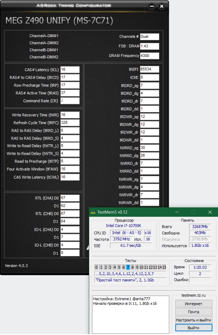Select the Read to Precharge (tRTP) field
218x335 pixels.
pyautogui.click(x=70, y=161)
